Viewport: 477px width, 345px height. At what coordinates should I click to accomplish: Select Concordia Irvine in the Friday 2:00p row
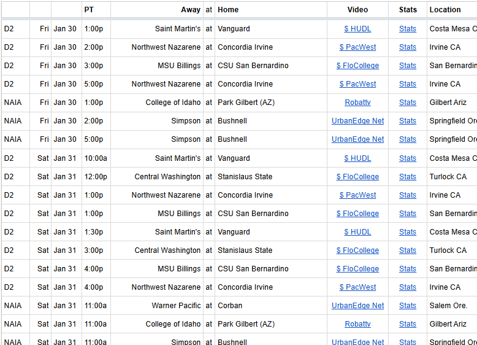coord(271,47)
